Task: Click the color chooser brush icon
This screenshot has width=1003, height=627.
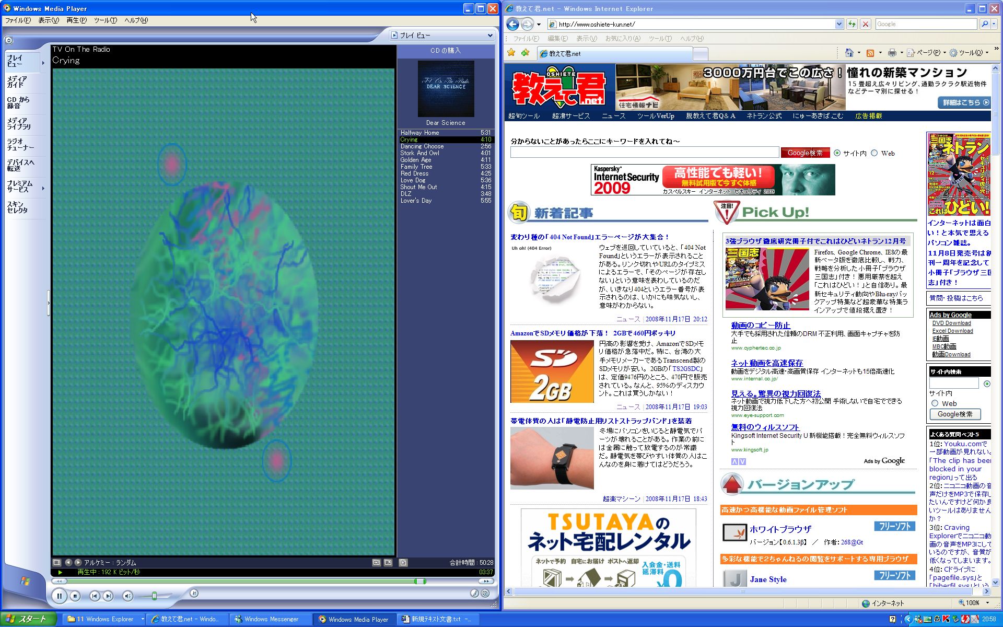Action: tap(474, 593)
